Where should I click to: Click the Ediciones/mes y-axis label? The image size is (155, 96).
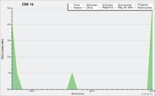pyautogui.click(x=2, y=49)
